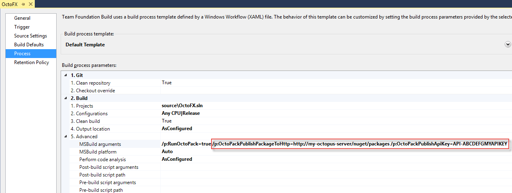
Task: Click the Build process parameters heading
Action: coord(89,65)
